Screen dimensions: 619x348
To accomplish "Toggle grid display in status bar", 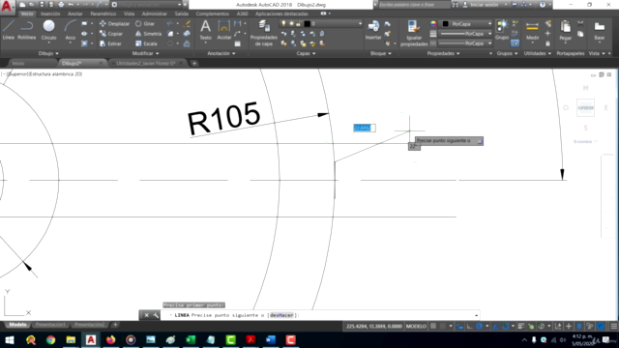I will pos(433,327).
